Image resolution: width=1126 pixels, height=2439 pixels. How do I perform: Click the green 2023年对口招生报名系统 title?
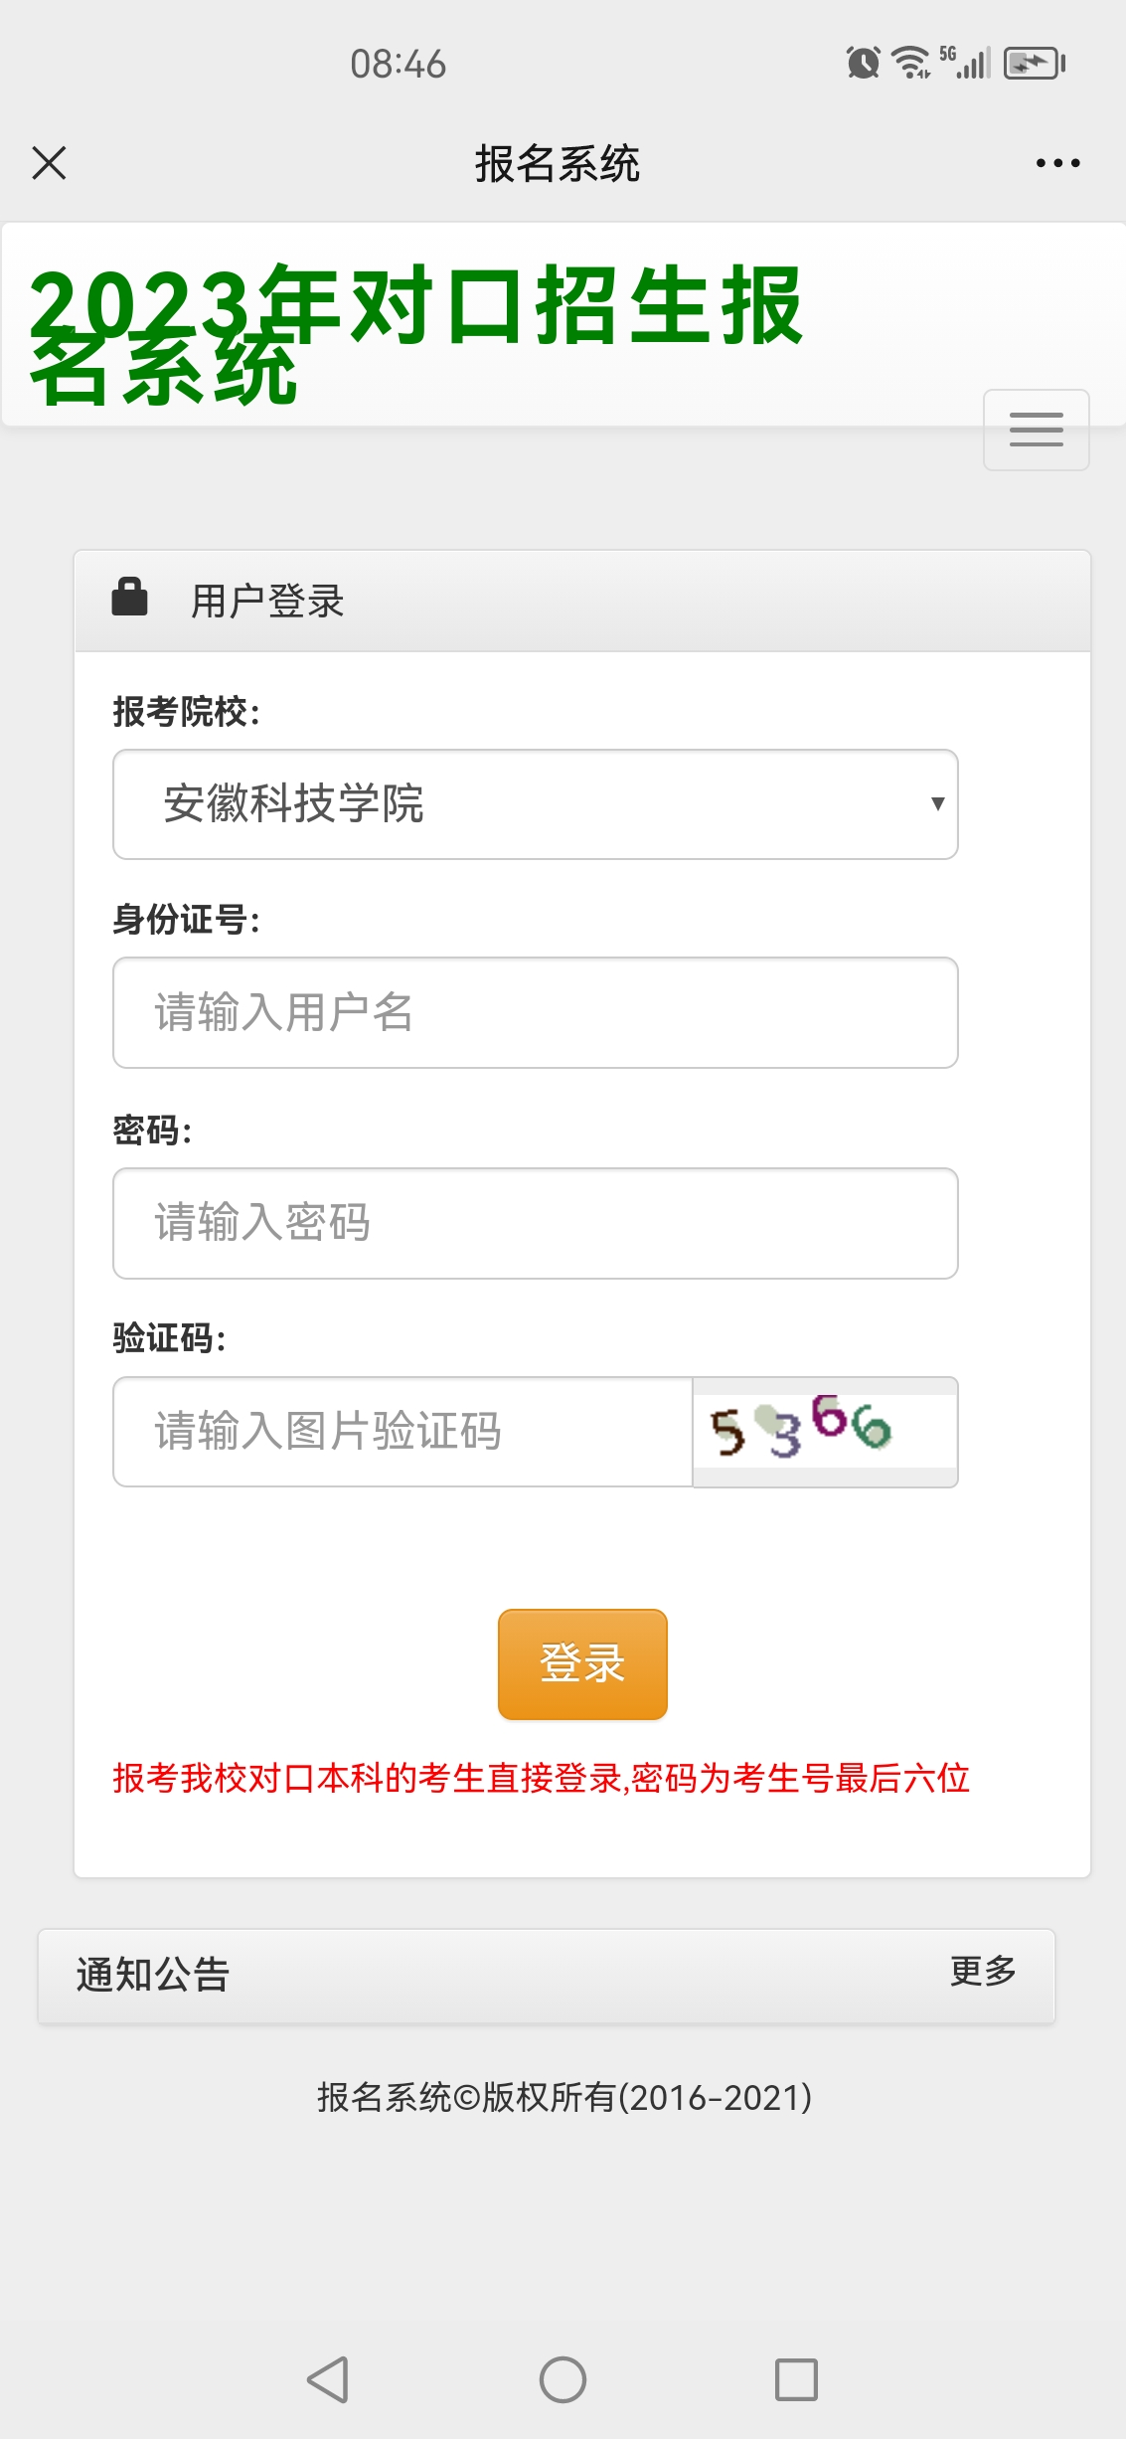pos(415,333)
